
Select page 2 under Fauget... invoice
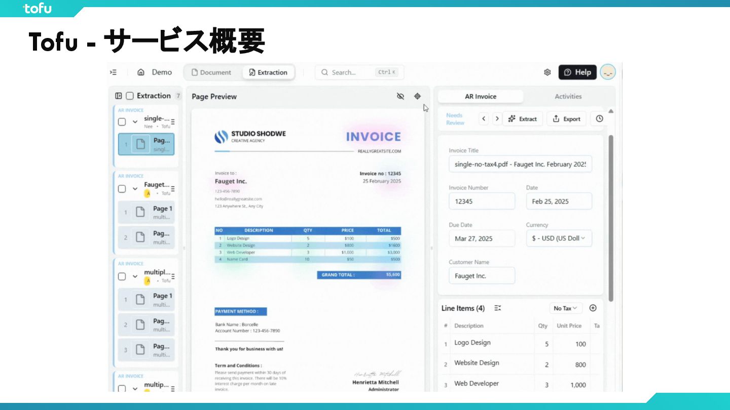(146, 237)
